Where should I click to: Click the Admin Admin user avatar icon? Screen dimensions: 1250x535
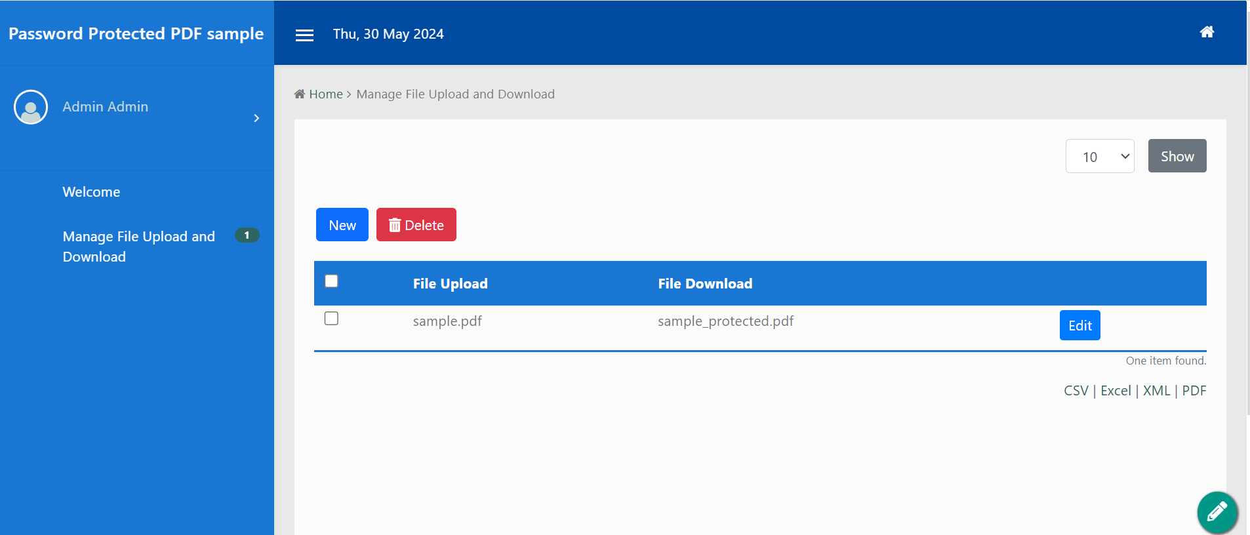31,107
